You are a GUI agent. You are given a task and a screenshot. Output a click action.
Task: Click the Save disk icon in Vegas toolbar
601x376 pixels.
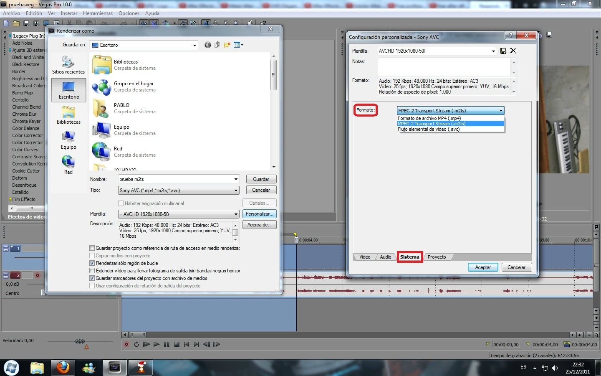point(26,23)
